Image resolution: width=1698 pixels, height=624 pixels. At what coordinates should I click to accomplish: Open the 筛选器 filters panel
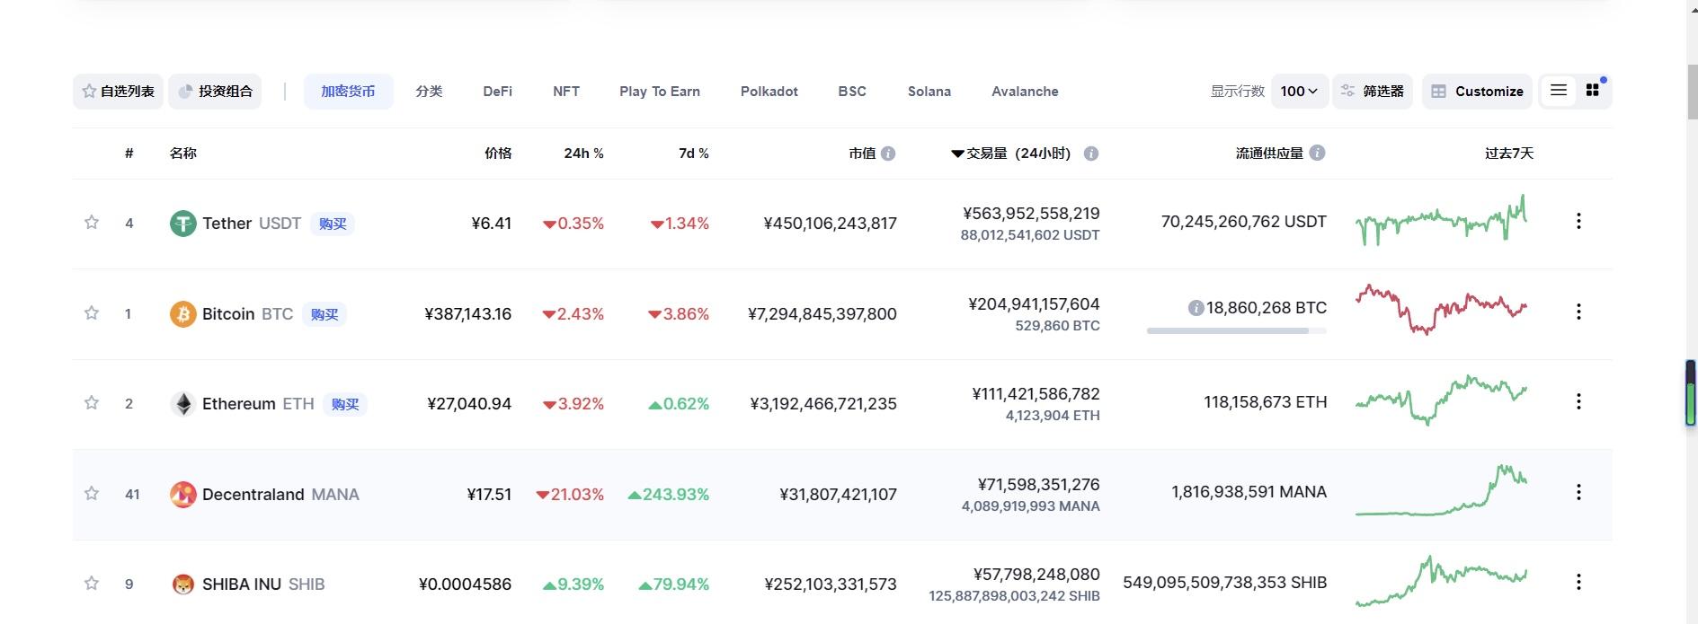1373,92
